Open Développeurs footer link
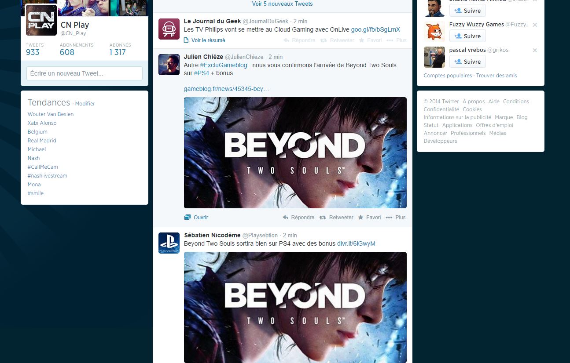The image size is (570, 363). (x=441, y=141)
